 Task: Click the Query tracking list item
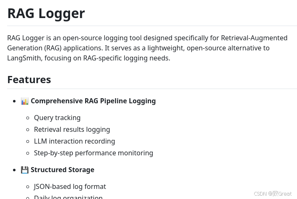[57, 118]
